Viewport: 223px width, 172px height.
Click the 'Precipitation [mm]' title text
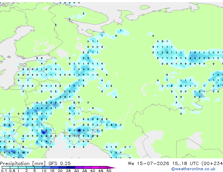[x=23, y=164]
